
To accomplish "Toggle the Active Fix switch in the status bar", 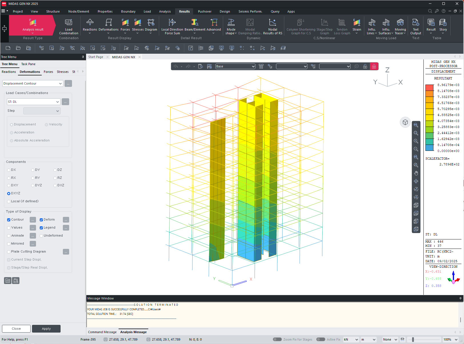I will coord(321,339).
